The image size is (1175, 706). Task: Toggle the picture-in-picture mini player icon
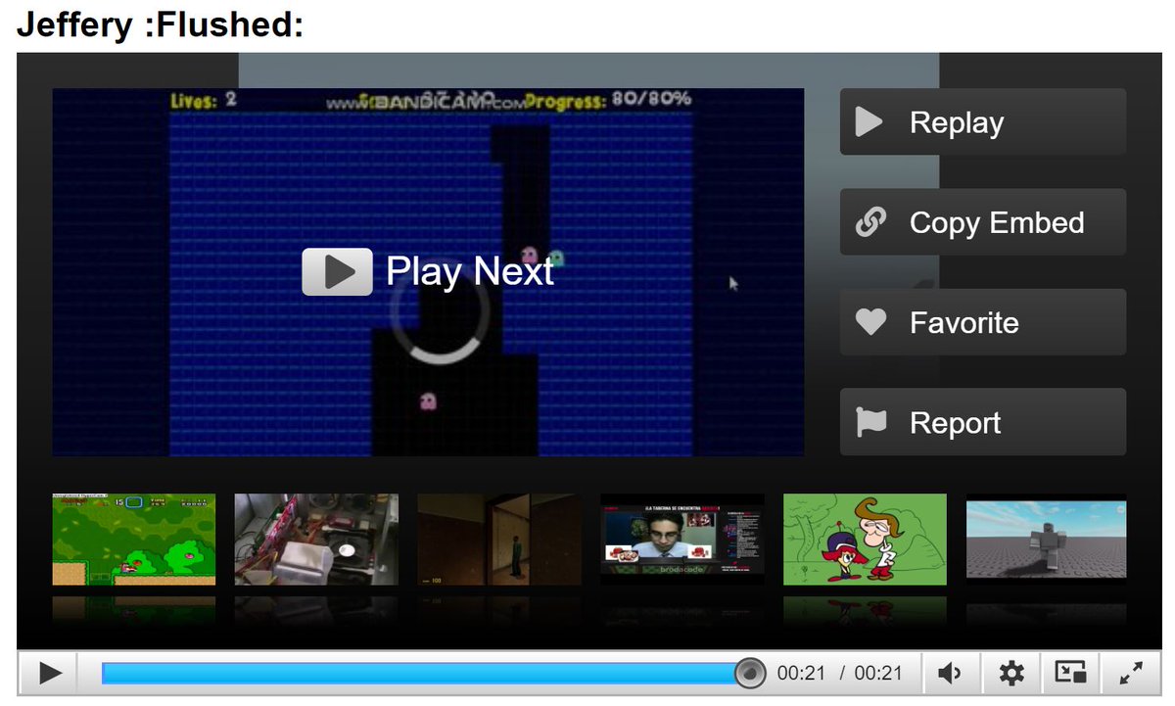point(1070,673)
